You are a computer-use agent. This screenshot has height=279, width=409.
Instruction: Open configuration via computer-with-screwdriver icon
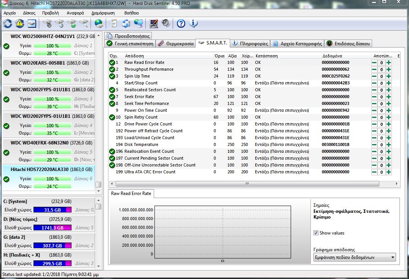[x=153, y=24]
